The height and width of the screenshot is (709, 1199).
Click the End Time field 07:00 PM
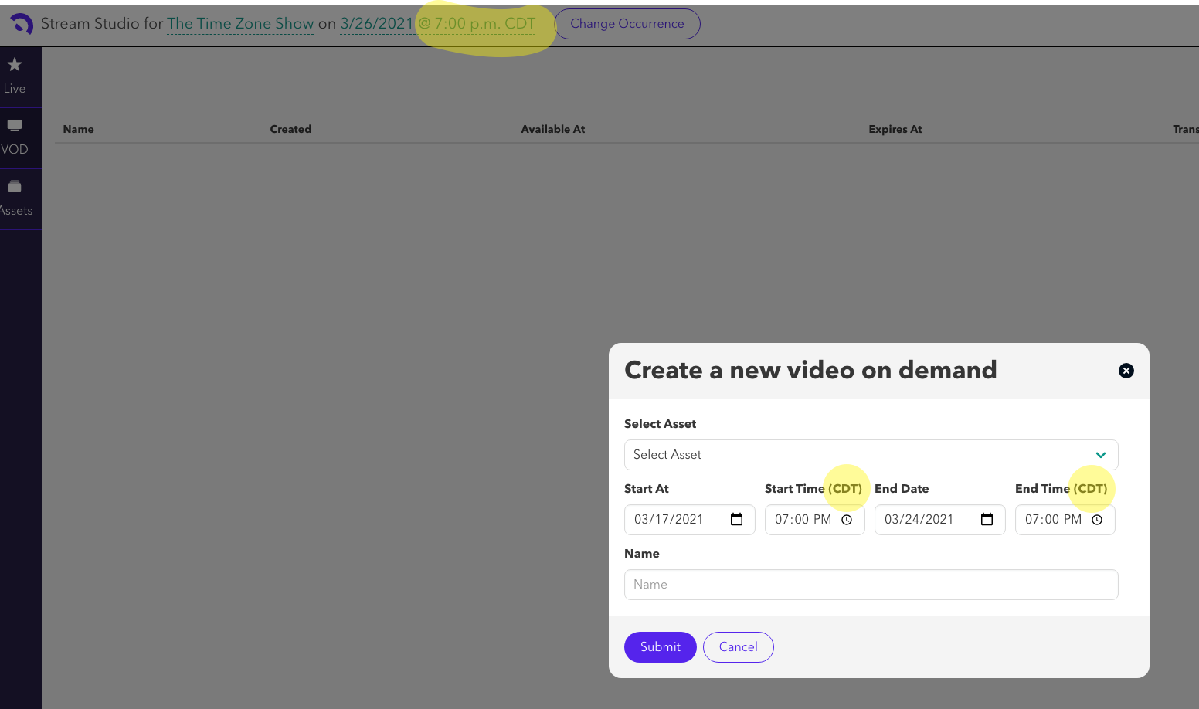[1065, 520]
